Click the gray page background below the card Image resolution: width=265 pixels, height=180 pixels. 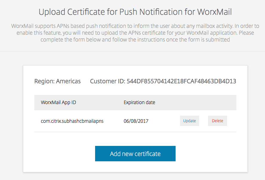tap(135, 176)
